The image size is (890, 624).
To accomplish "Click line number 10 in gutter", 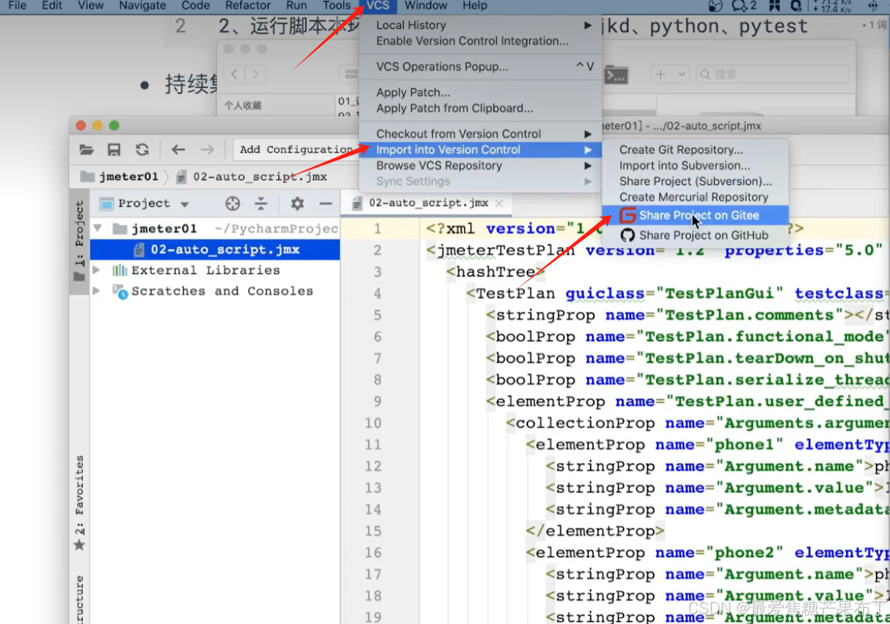I will (x=373, y=424).
